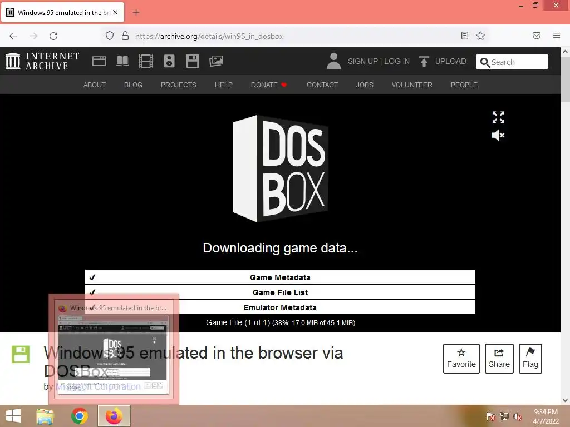The height and width of the screenshot is (427, 570).
Task: View site security via the padlock icon
Action: pos(125,36)
